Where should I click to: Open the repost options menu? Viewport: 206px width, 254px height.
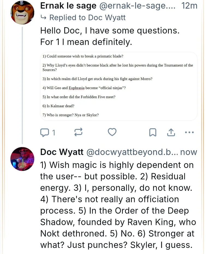pos(78,132)
